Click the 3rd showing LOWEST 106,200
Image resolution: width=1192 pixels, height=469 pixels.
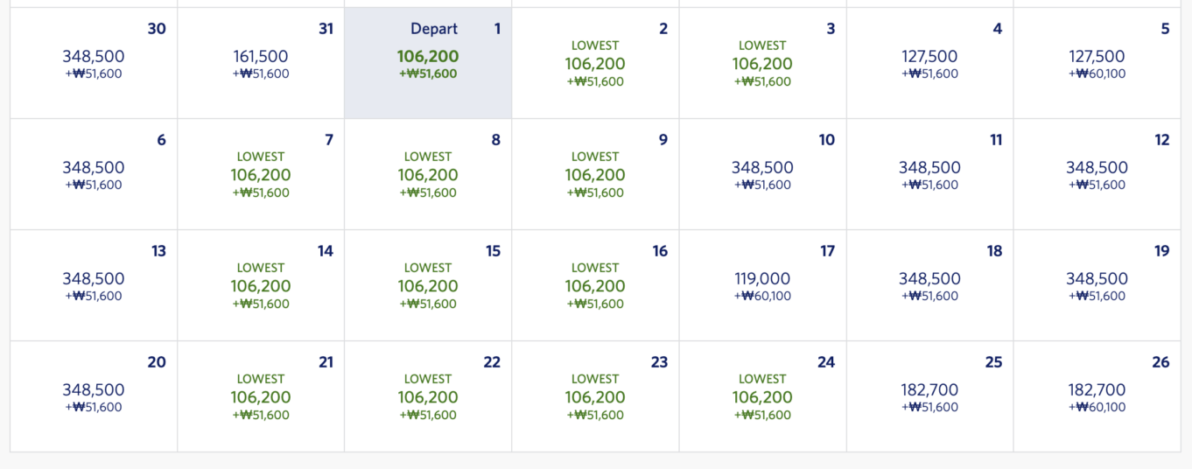[762, 63]
